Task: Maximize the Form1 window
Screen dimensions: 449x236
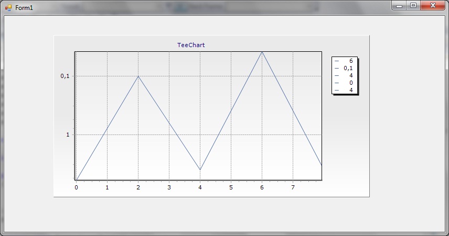Action: click(x=413, y=5)
